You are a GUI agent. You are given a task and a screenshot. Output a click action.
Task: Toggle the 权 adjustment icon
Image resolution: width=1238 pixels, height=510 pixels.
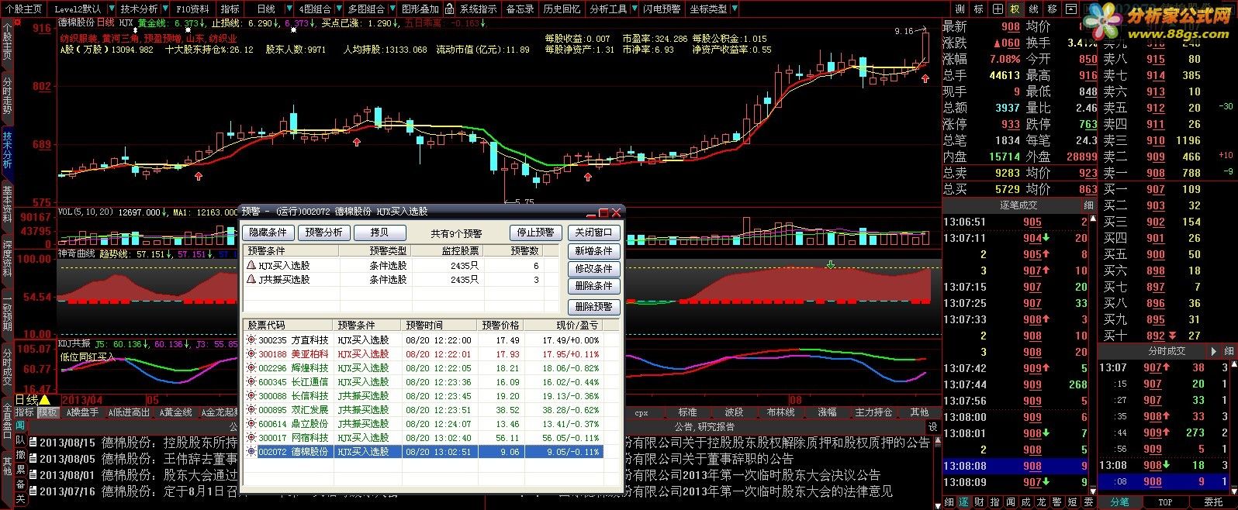pyautogui.click(x=1015, y=9)
